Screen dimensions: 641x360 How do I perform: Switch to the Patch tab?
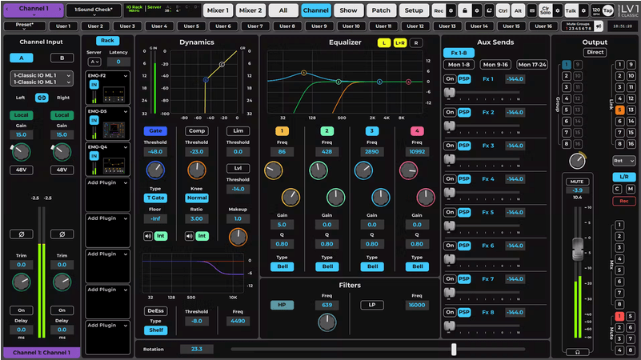tap(381, 10)
